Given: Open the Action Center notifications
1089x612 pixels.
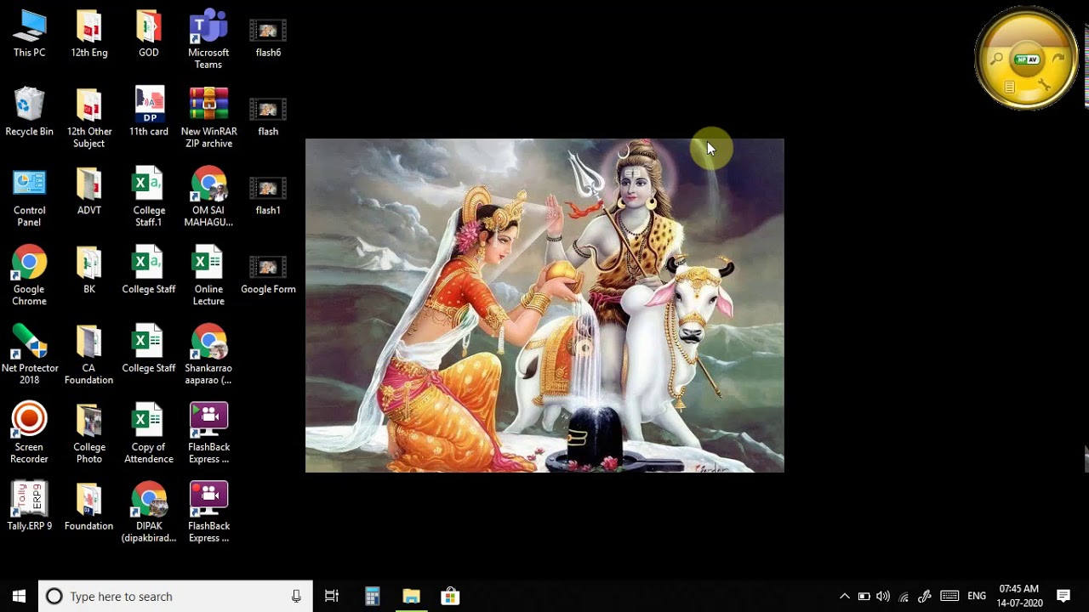Looking at the screenshot, I should 1063,597.
